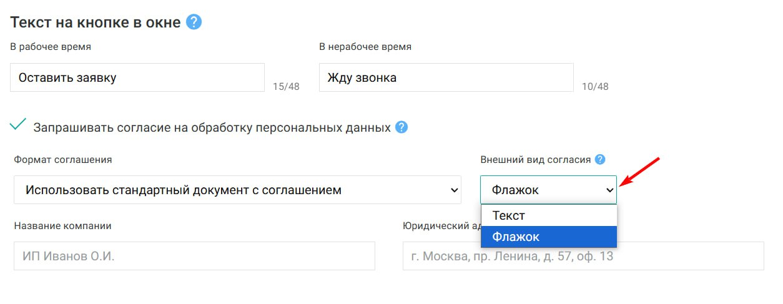
Task: Choose highlighted "Флажок" option in list
Action: pos(548,237)
